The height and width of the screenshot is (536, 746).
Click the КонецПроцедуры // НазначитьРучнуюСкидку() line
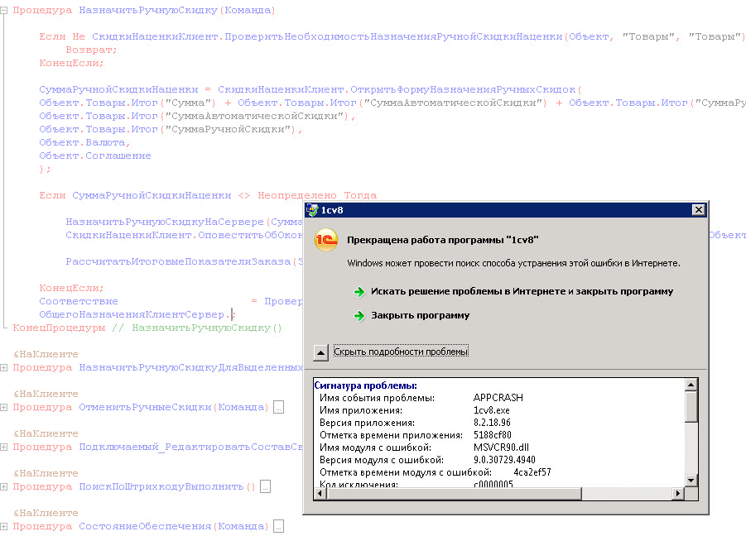pyautogui.click(x=147, y=328)
